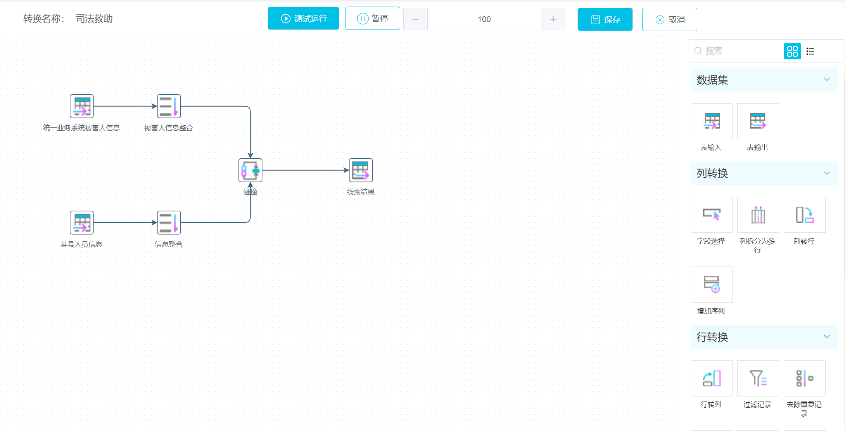Switch component panel to grid view

(x=792, y=51)
